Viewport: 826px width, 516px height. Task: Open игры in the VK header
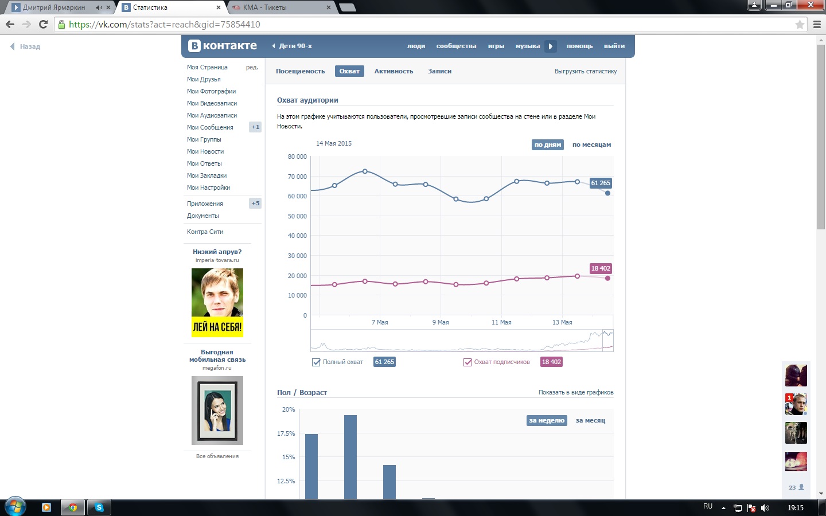496,46
